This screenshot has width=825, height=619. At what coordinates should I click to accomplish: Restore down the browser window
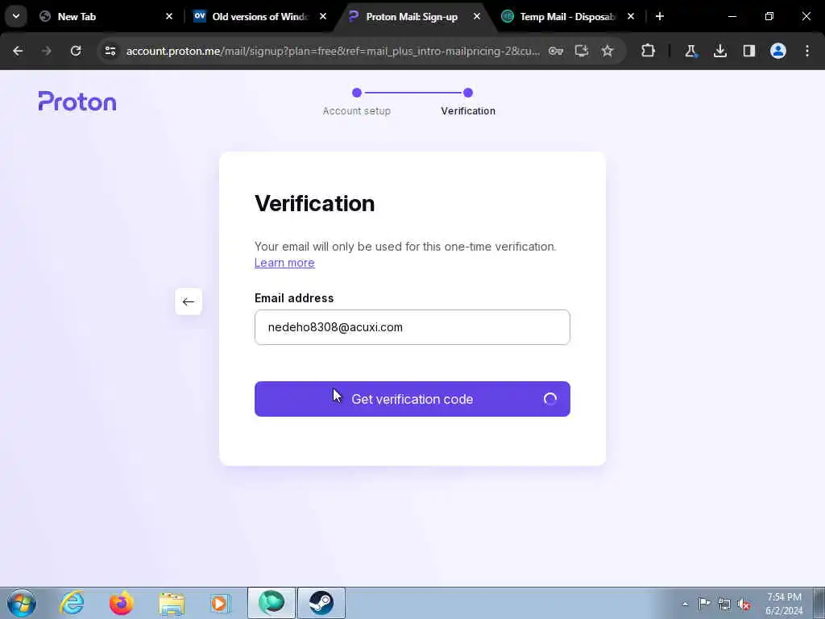coord(769,16)
